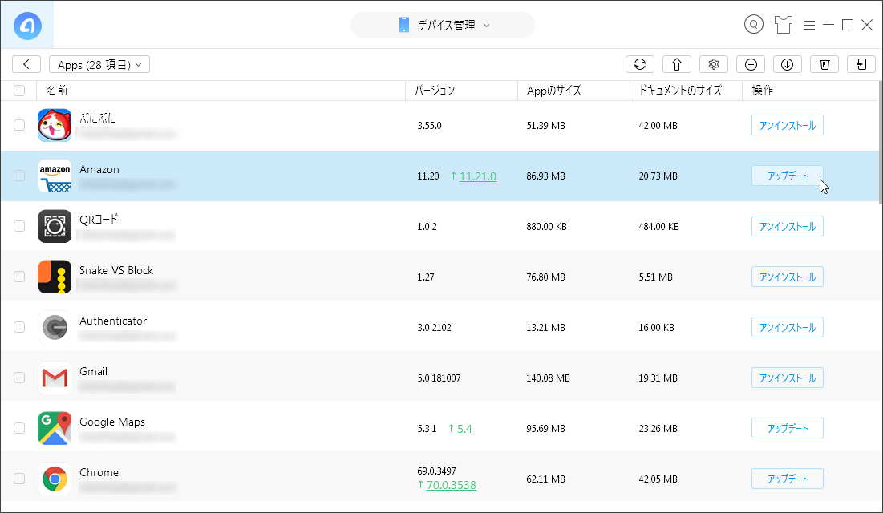Viewport: 883px width, 513px height.
Task: Click Amazon app size 86.93 MB
Action: [x=545, y=176]
